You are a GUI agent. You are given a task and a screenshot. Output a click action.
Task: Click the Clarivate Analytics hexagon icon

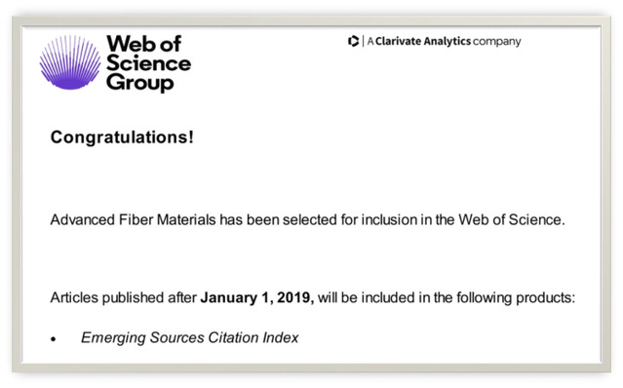(353, 41)
